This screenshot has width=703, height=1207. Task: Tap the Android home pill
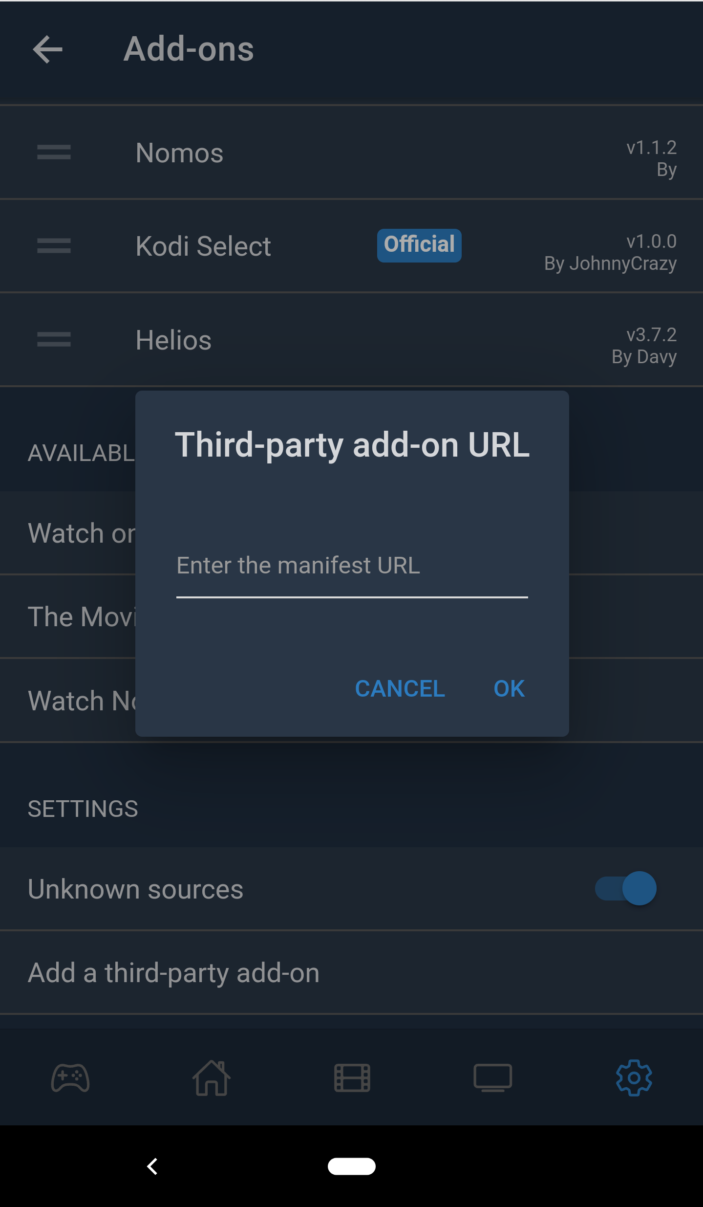pyautogui.click(x=352, y=1166)
